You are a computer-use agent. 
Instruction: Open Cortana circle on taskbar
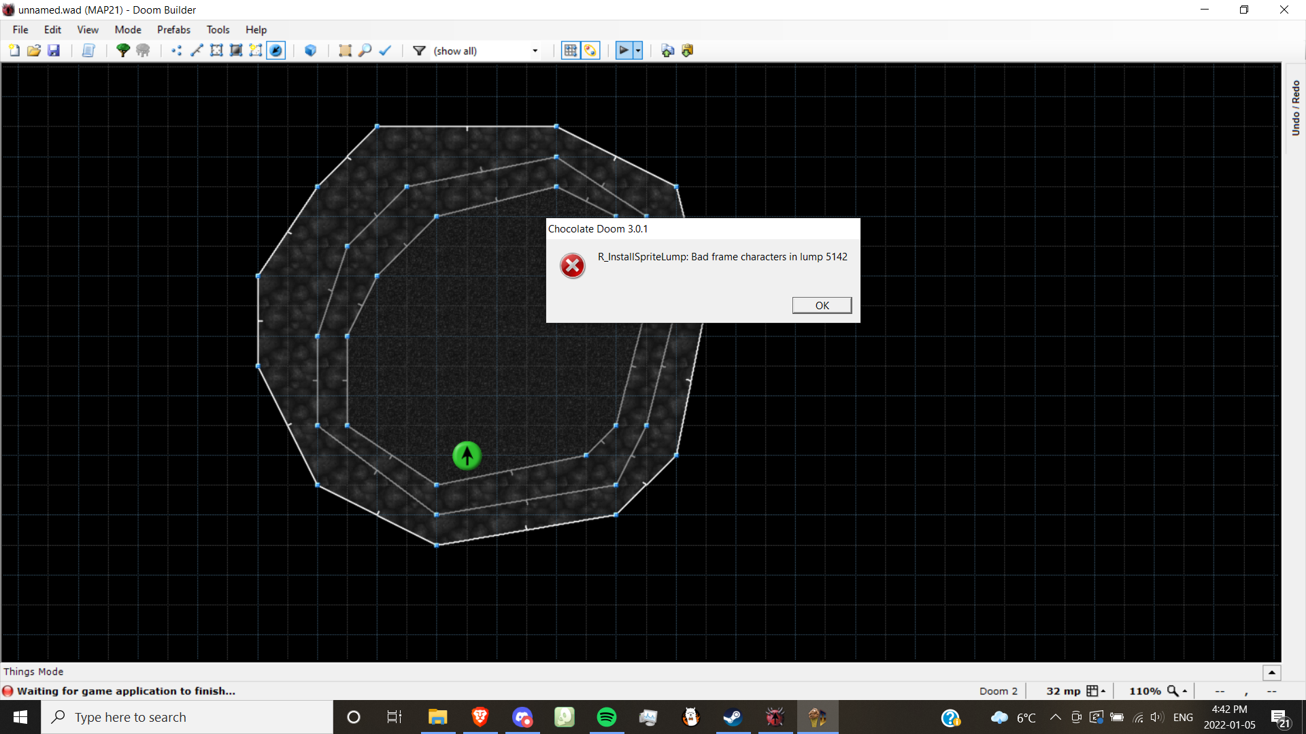(x=354, y=717)
